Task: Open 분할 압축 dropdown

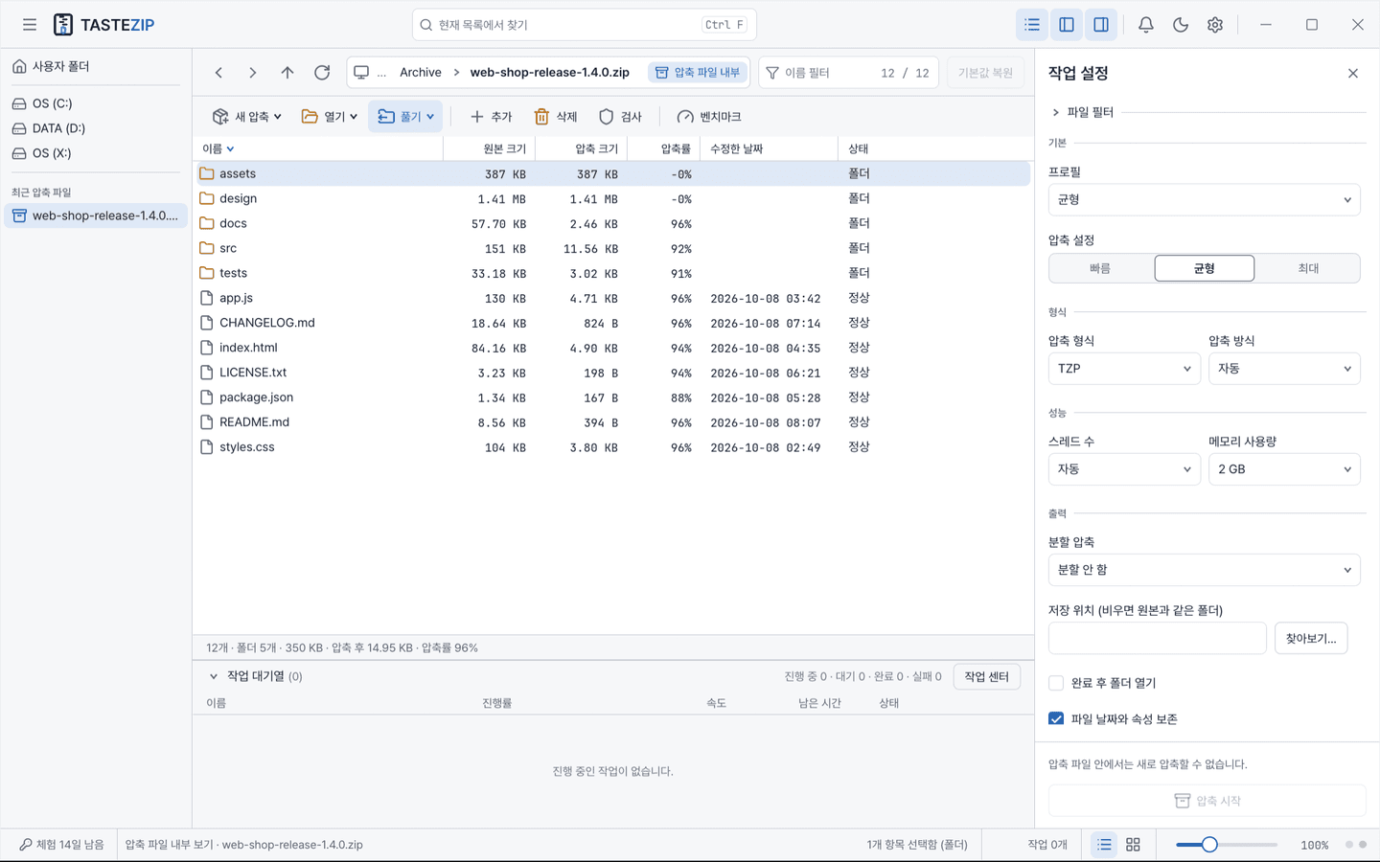Action: (1205, 570)
